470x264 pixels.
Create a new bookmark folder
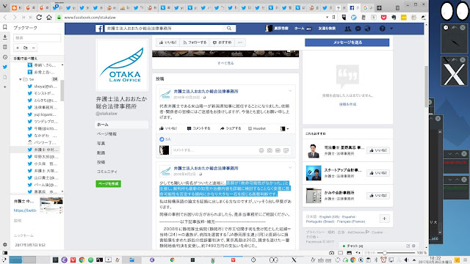(26, 48)
